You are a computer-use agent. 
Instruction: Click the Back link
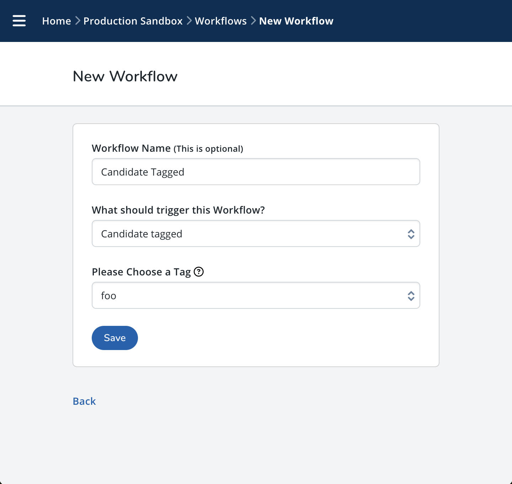84,401
